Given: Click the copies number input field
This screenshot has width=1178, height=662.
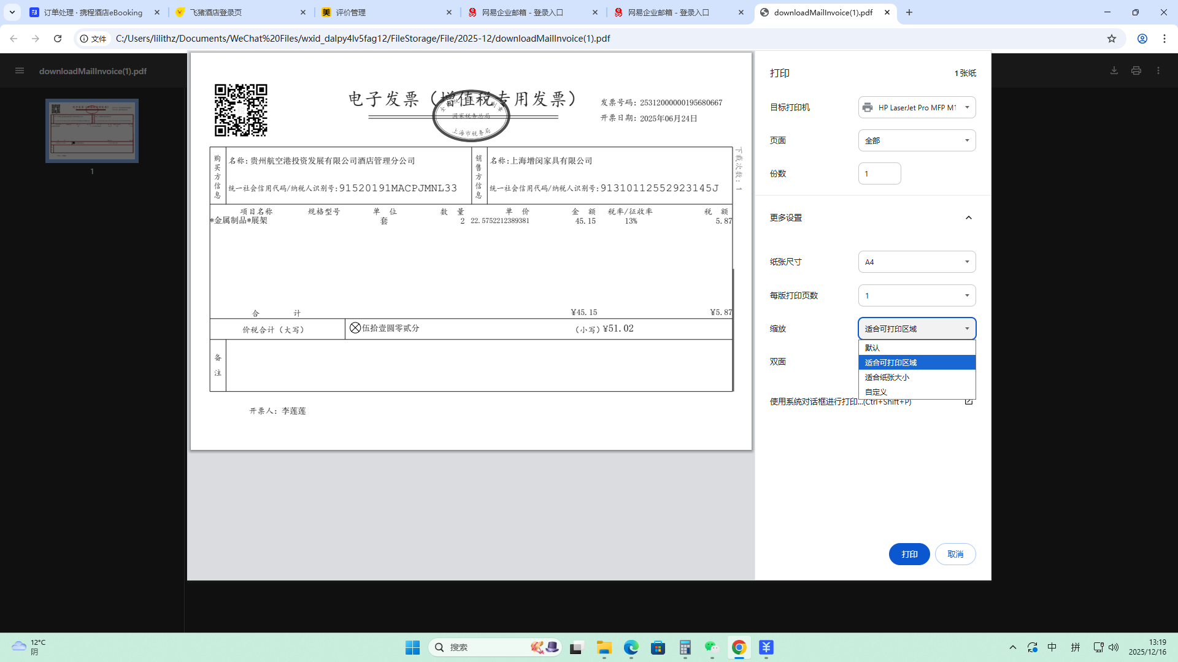Looking at the screenshot, I should point(879,173).
